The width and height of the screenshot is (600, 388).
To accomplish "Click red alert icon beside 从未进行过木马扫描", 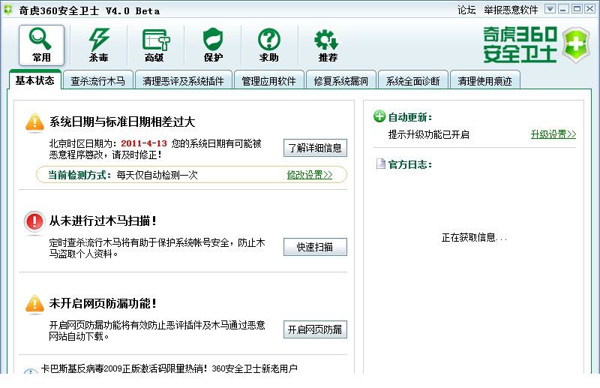I will tap(34, 222).
